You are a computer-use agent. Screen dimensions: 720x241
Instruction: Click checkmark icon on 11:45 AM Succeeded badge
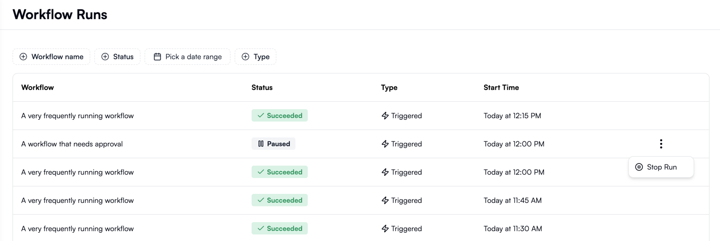coord(261,200)
